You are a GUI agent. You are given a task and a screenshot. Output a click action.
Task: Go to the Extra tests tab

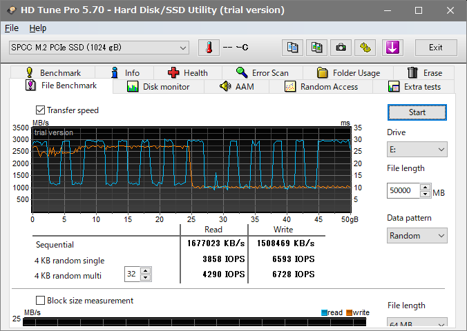[414, 87]
